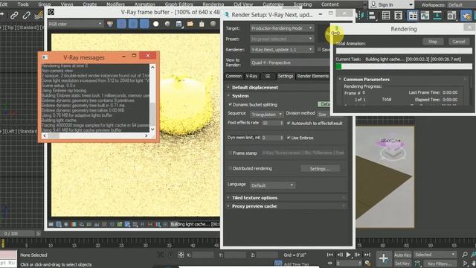Toggle the RGB channels icon in frame buffer
The width and height of the screenshot is (476, 268).
[110, 24]
